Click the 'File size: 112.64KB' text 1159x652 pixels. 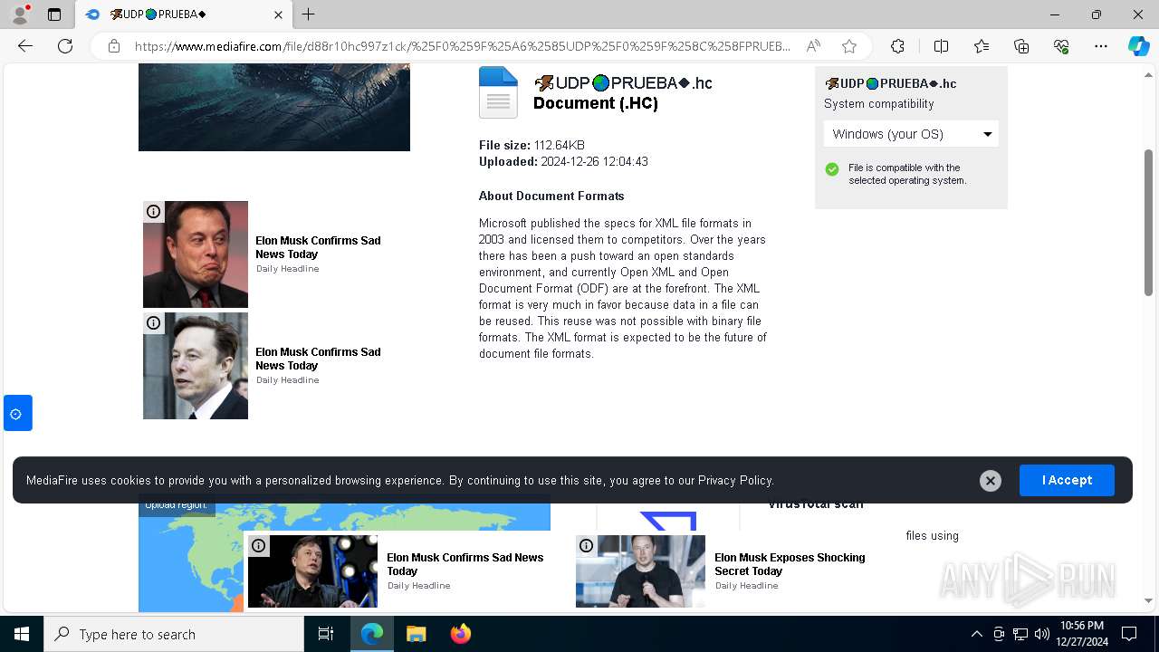[x=532, y=145]
